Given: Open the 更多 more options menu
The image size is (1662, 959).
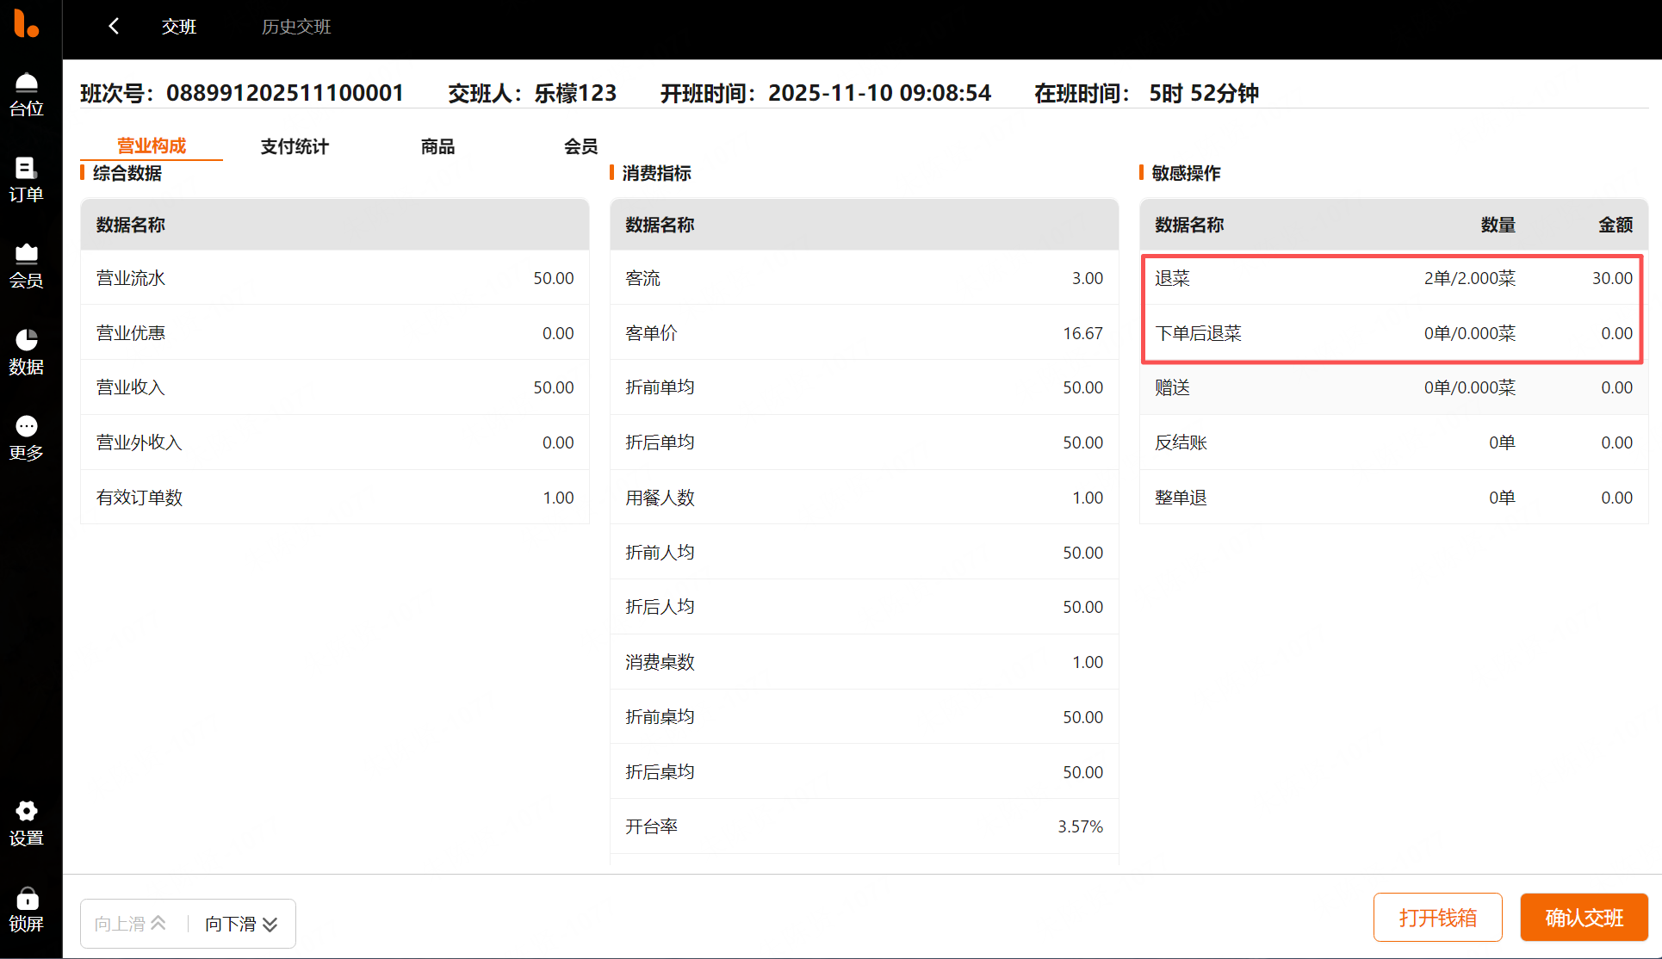Looking at the screenshot, I should pyautogui.click(x=27, y=437).
